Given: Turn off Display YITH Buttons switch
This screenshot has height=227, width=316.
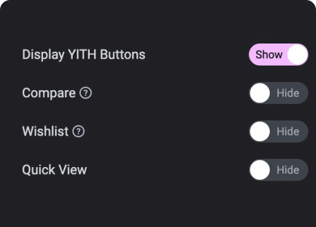Looking at the screenshot, I should [279, 55].
